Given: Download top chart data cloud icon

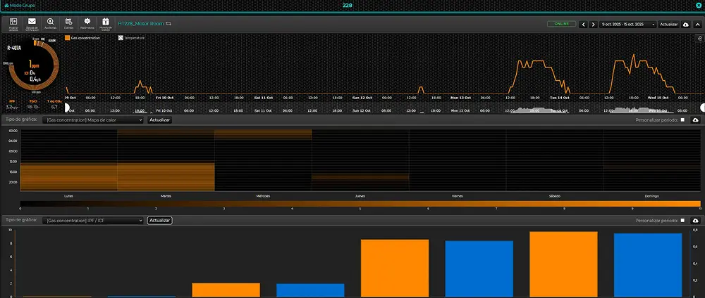Looking at the screenshot, I should (686, 25).
